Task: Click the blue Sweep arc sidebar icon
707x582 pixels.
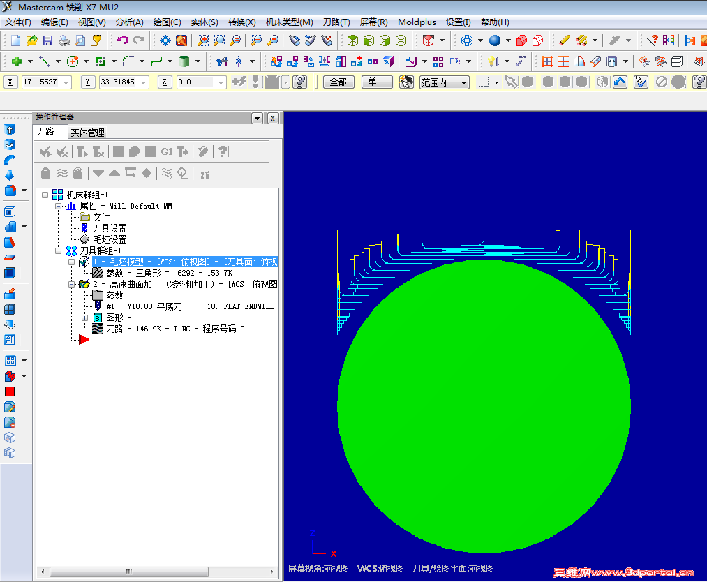Action: (10, 160)
